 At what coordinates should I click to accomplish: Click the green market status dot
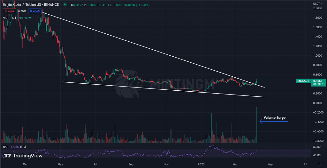(65, 4)
